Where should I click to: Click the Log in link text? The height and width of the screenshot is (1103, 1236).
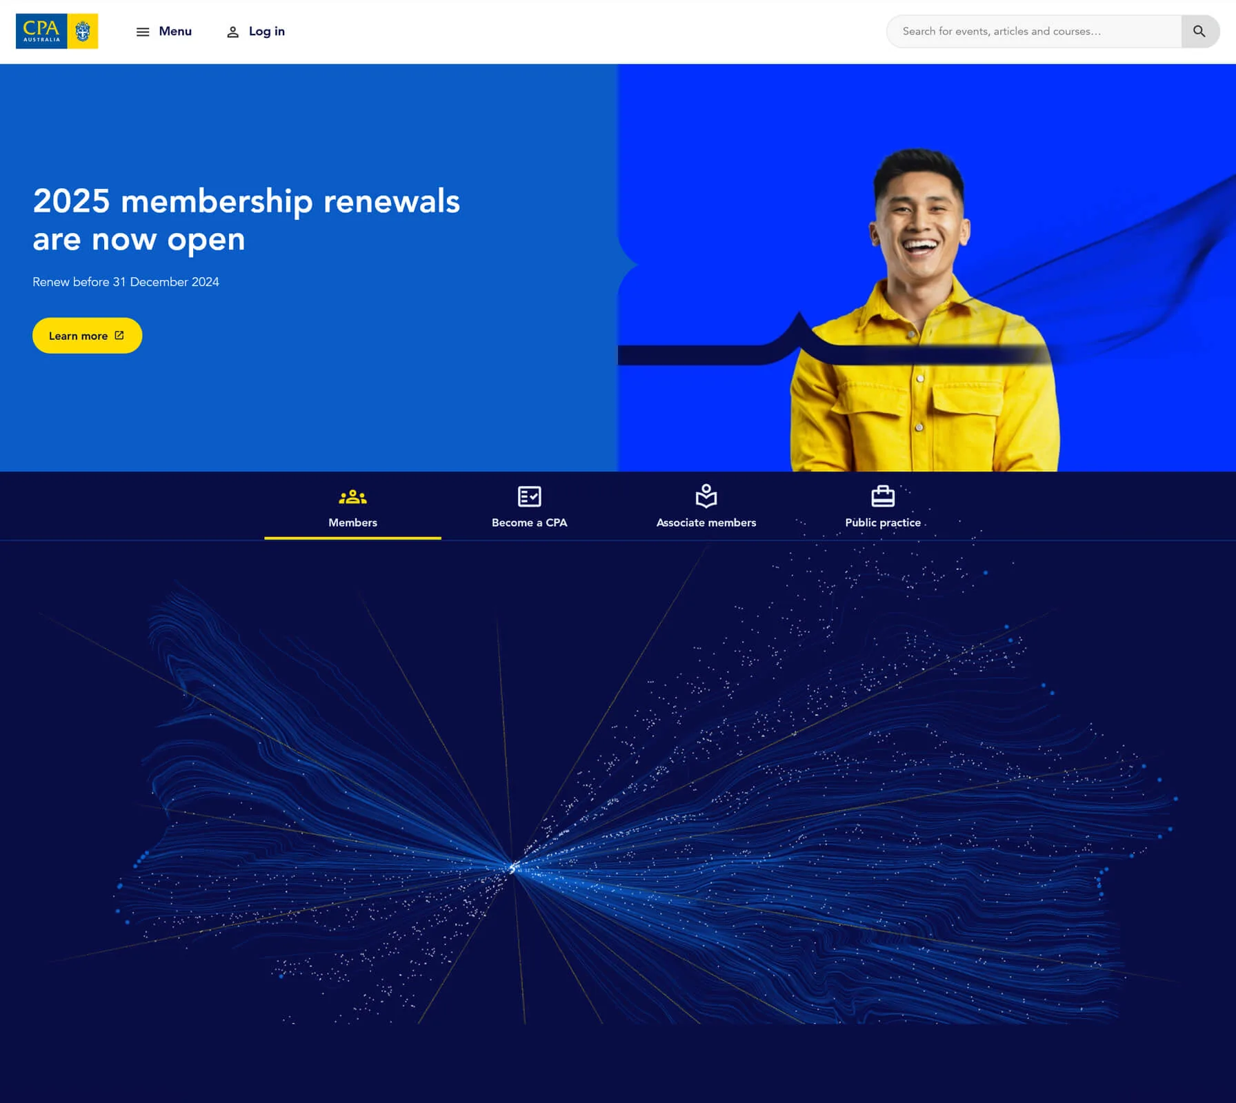pos(267,31)
